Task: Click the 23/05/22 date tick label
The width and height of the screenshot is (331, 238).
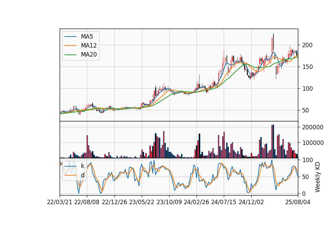Action: coord(142,202)
